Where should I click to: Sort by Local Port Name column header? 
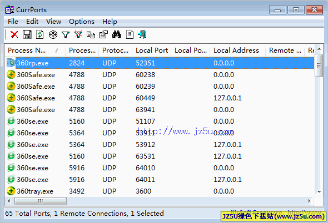[191, 50]
